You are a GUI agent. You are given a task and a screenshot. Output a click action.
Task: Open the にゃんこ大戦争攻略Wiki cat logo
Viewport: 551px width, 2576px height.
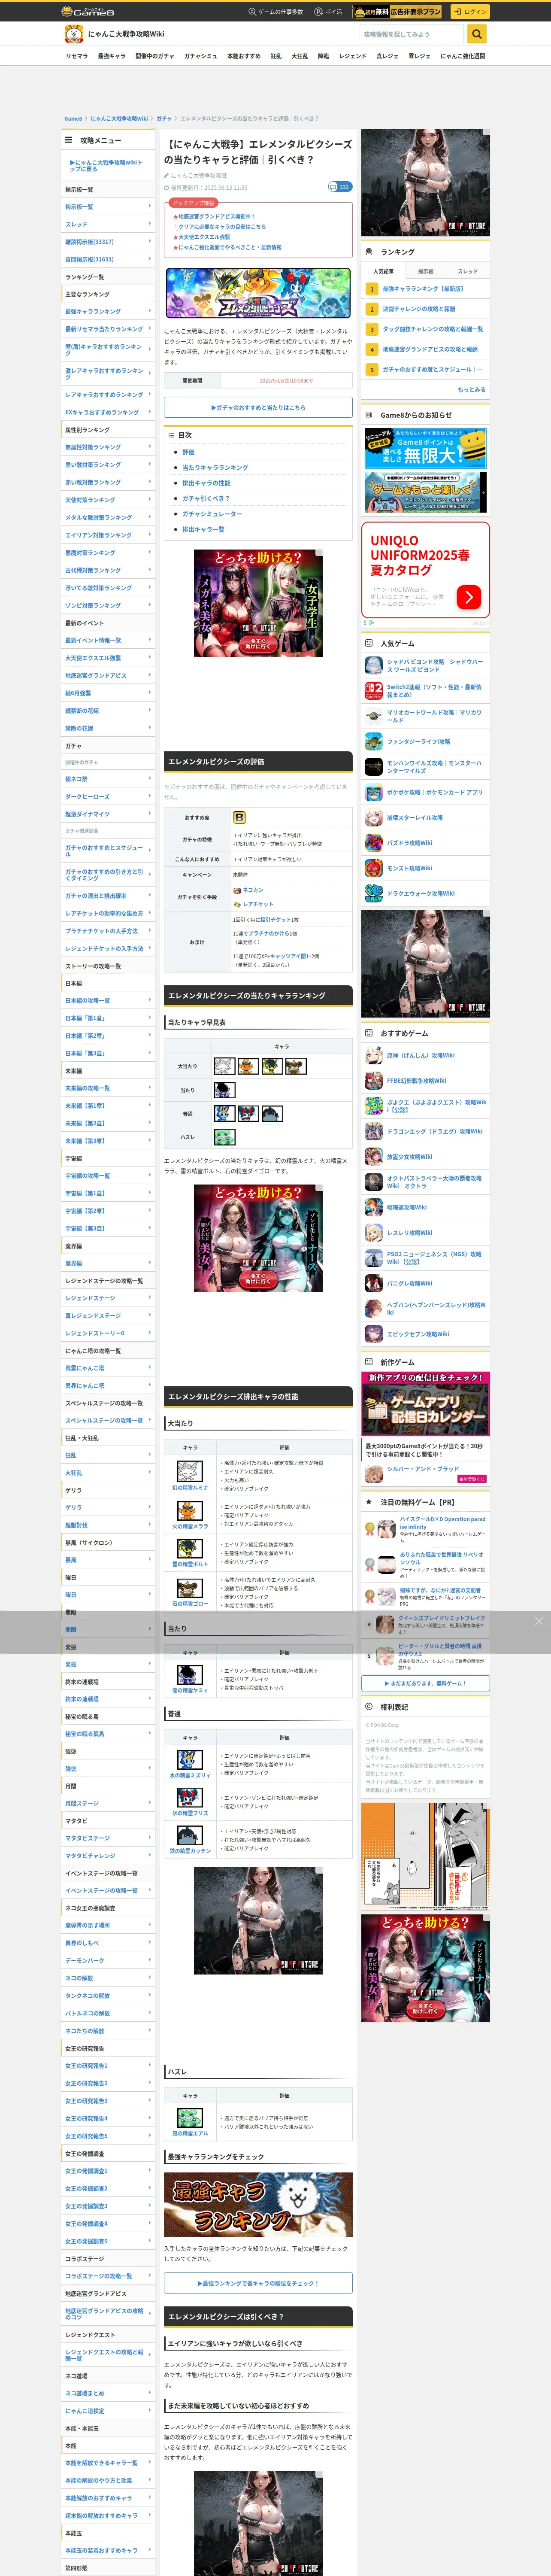coord(73,34)
